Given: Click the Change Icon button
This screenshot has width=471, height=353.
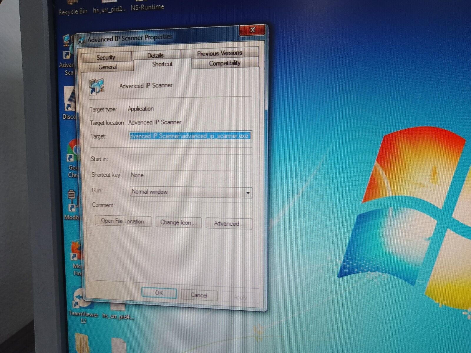Looking at the screenshot, I should click(178, 223).
